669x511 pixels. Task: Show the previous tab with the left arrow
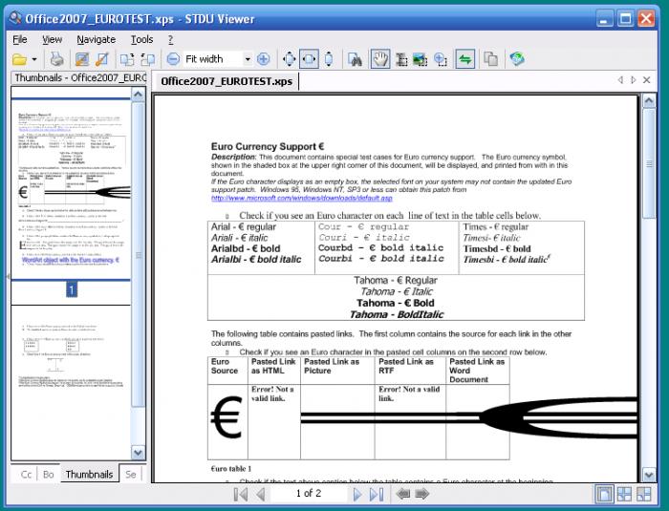tap(621, 80)
